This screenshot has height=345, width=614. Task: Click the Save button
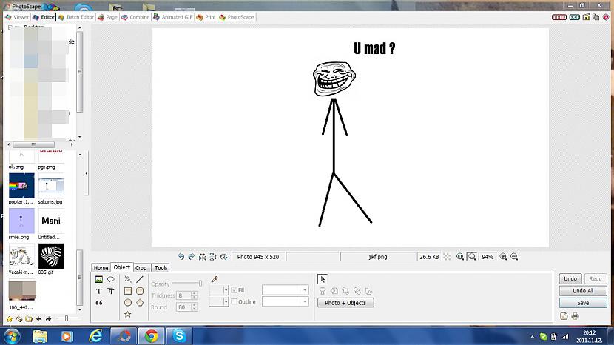coord(583,303)
